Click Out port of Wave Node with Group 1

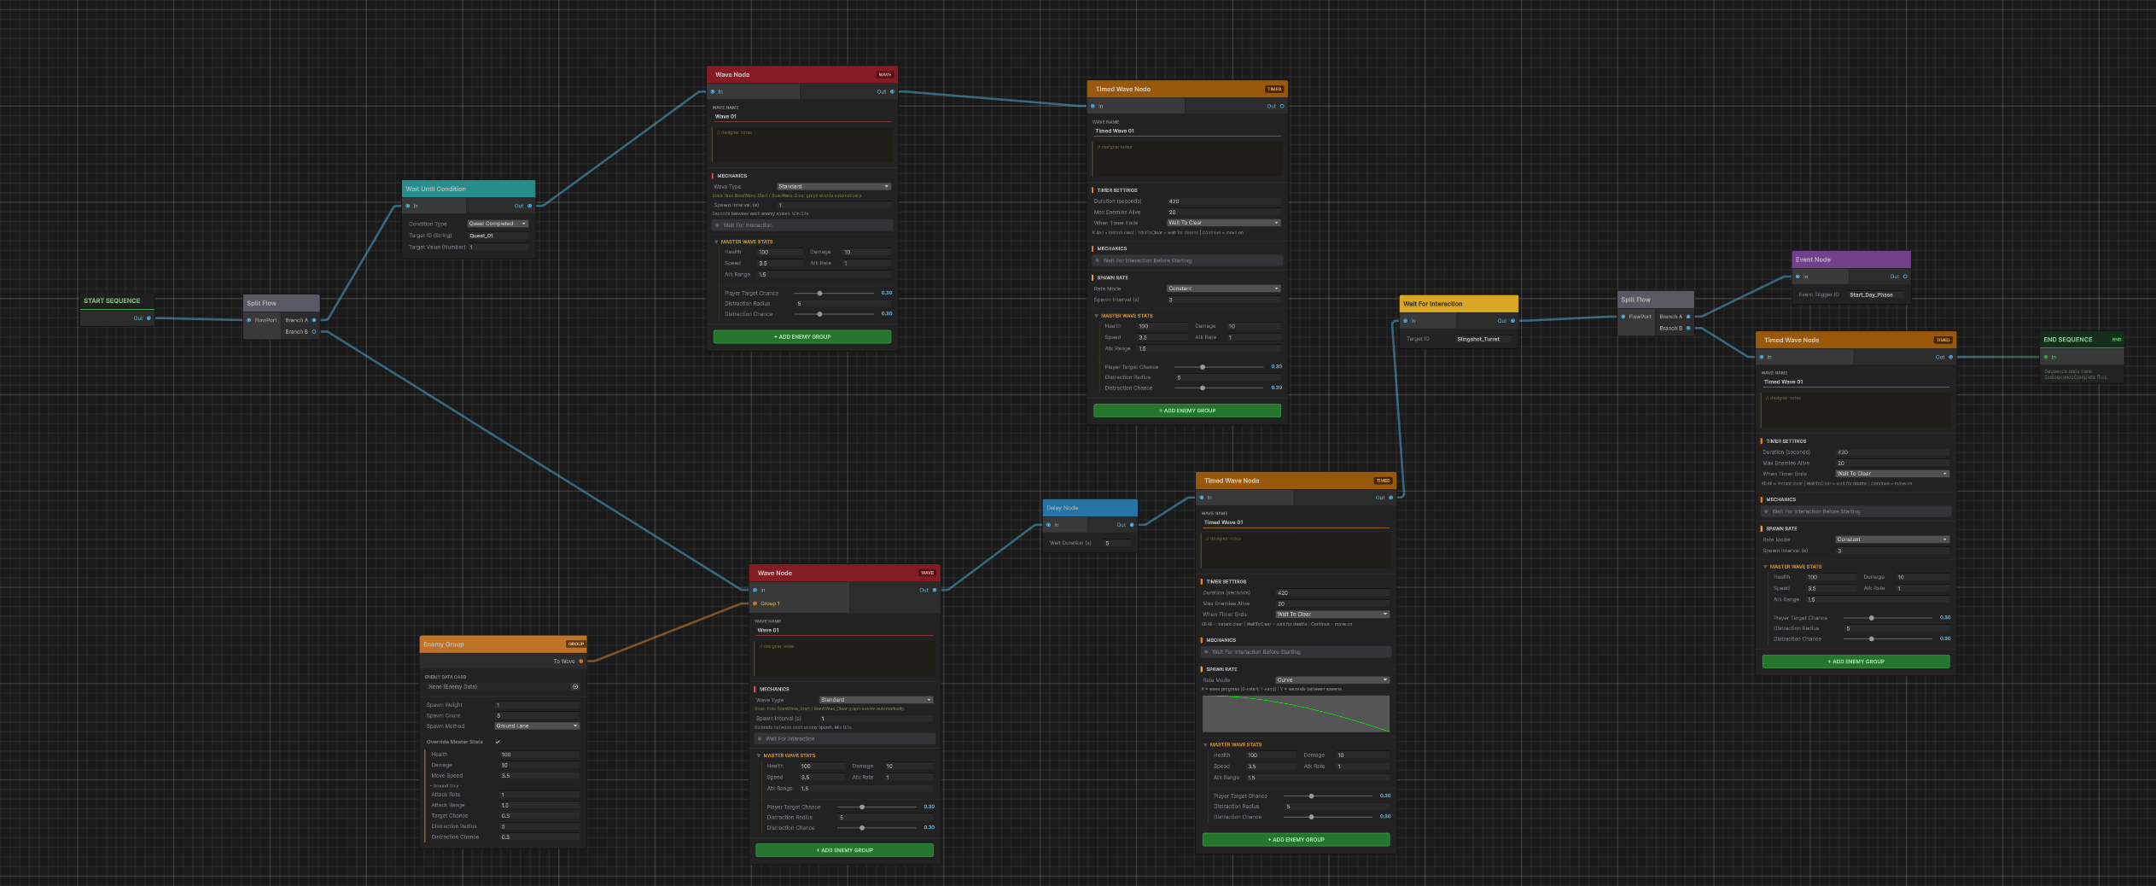click(935, 590)
